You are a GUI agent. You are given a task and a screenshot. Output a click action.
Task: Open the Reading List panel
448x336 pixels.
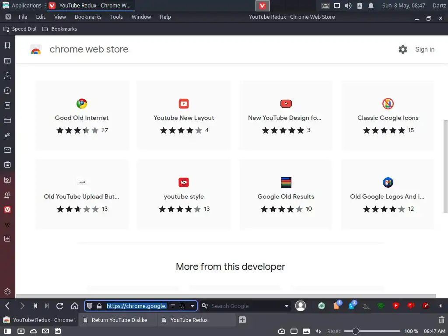pyautogui.click(x=7, y=60)
